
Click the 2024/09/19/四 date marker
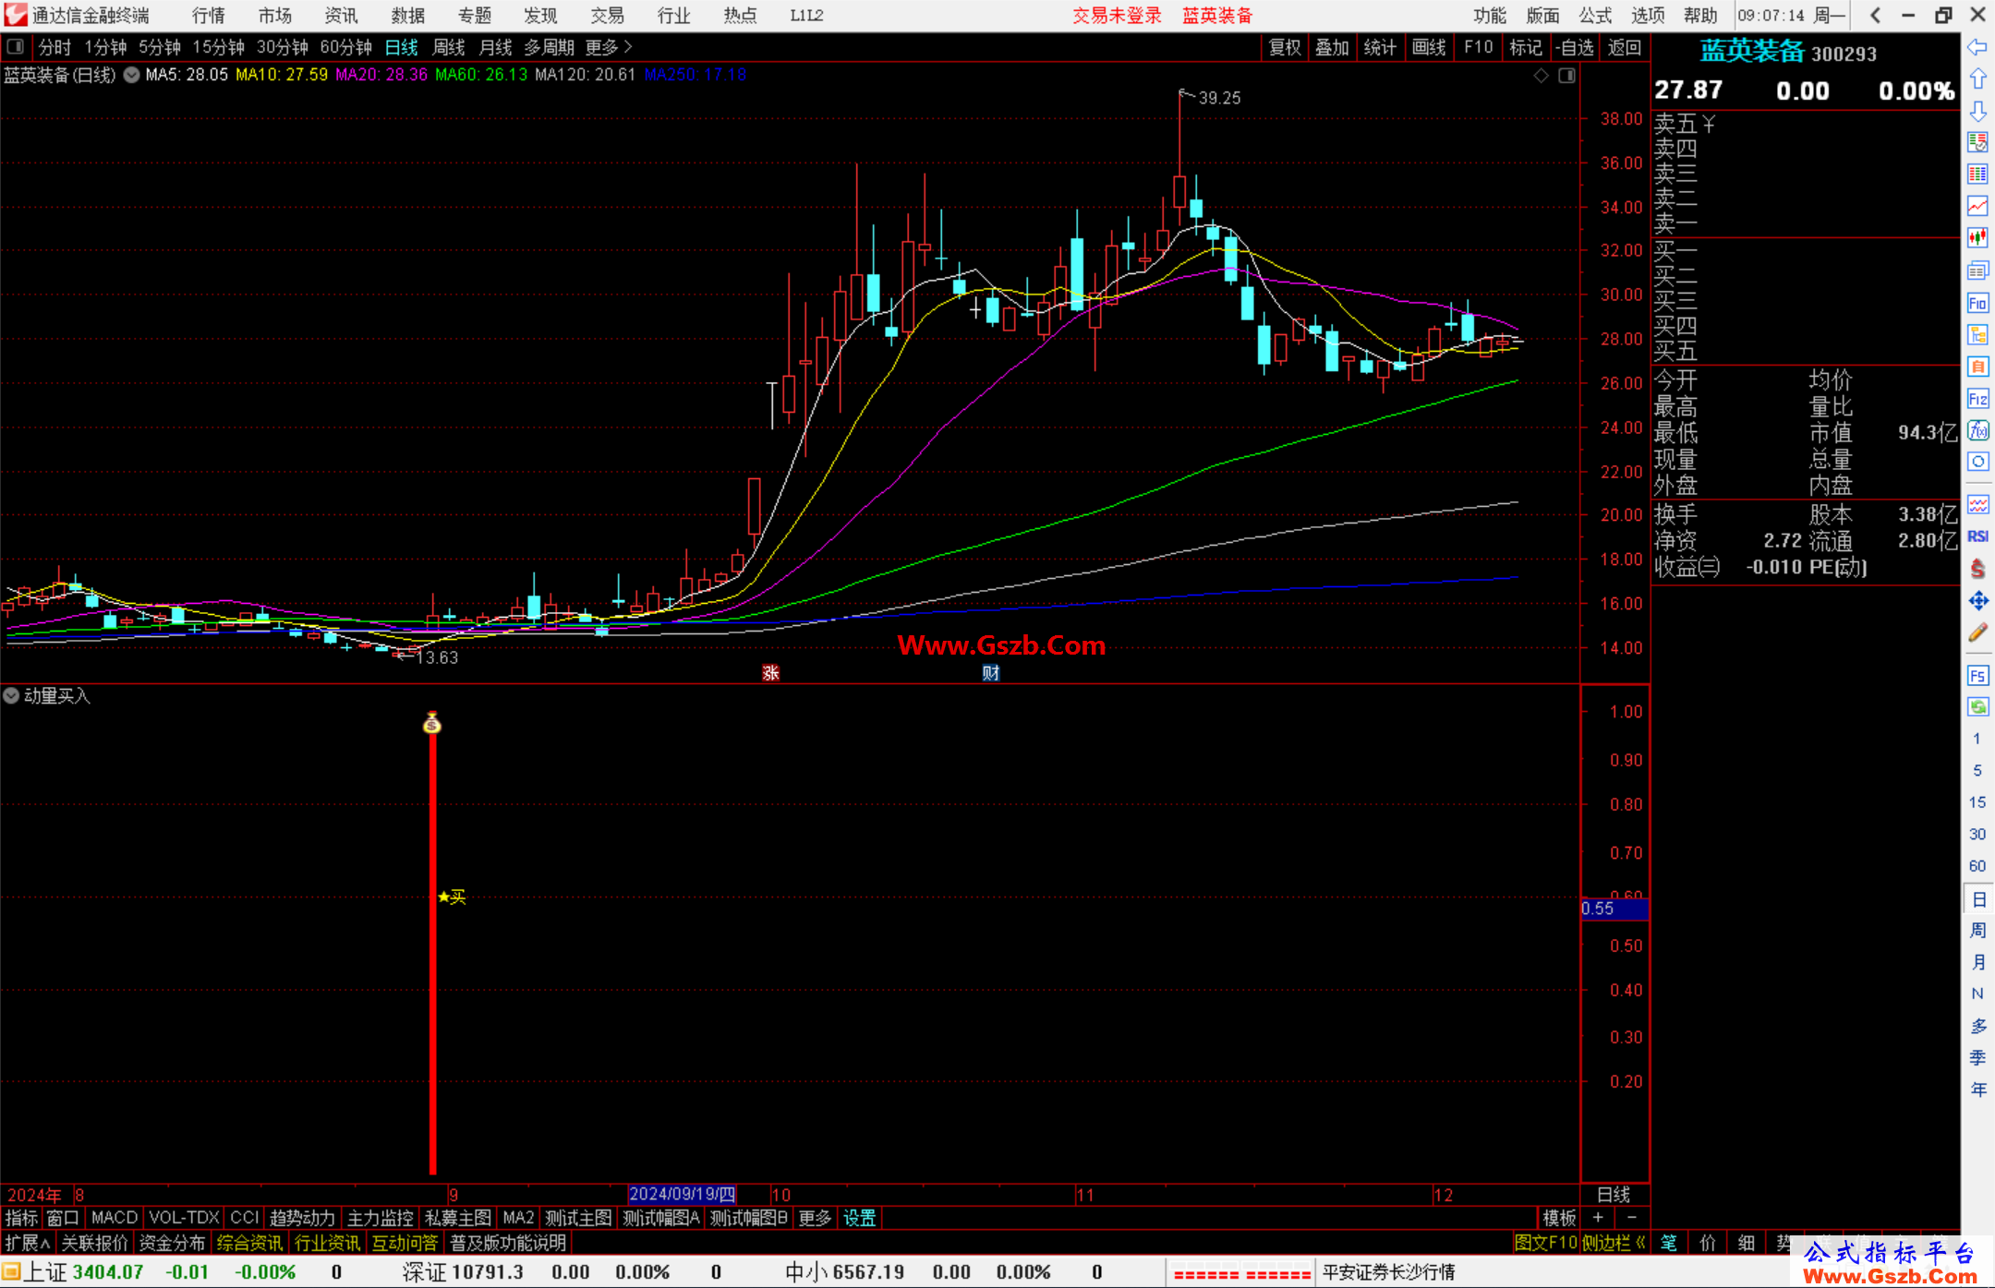click(x=682, y=1195)
